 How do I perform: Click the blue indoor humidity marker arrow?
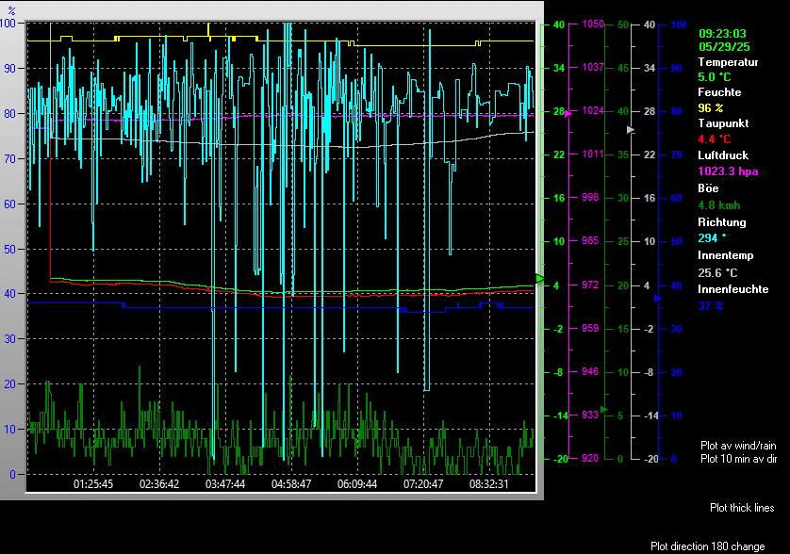click(x=658, y=299)
